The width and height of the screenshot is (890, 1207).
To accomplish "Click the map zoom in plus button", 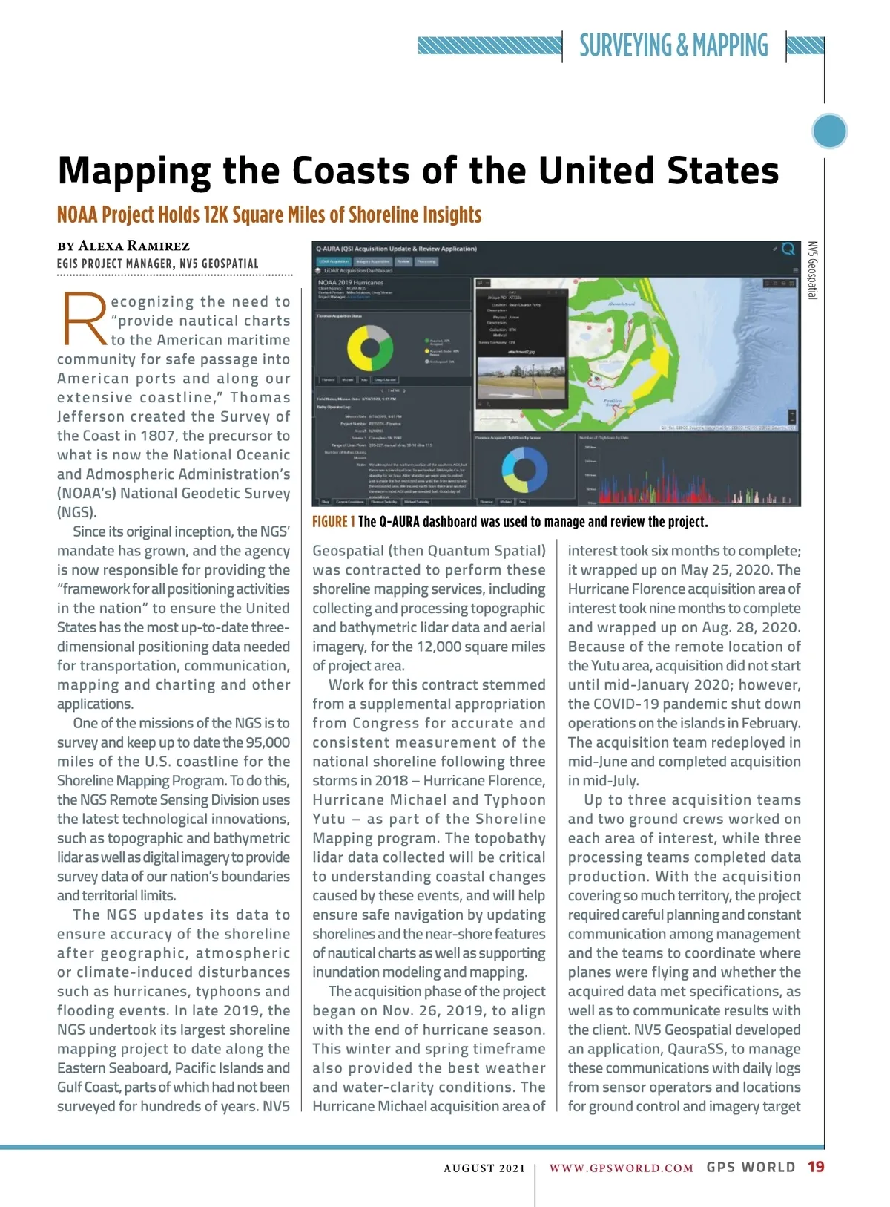I will click(x=791, y=413).
